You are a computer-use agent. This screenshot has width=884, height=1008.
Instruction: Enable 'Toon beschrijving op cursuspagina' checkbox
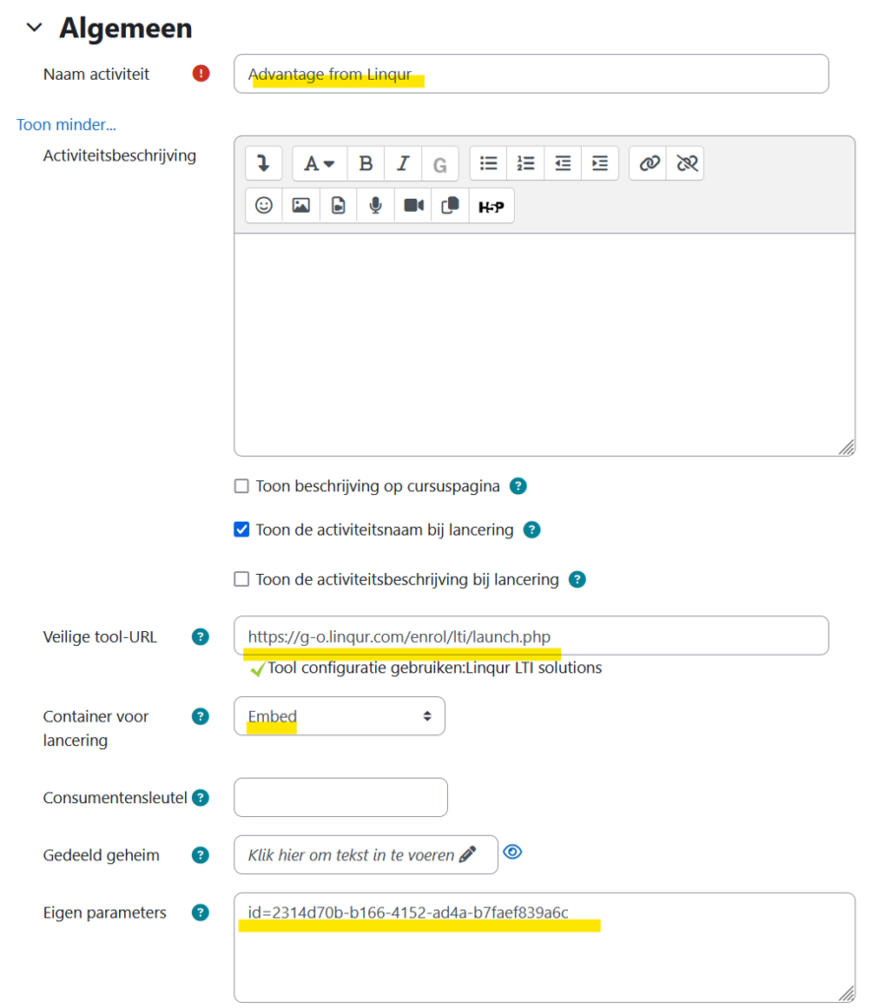(x=241, y=486)
